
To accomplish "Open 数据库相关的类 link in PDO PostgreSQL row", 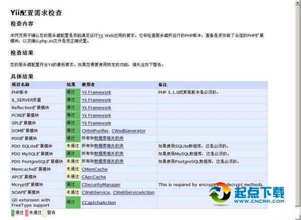I will coord(109,161).
